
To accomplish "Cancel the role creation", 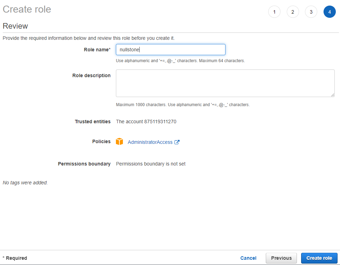I will [248, 258].
